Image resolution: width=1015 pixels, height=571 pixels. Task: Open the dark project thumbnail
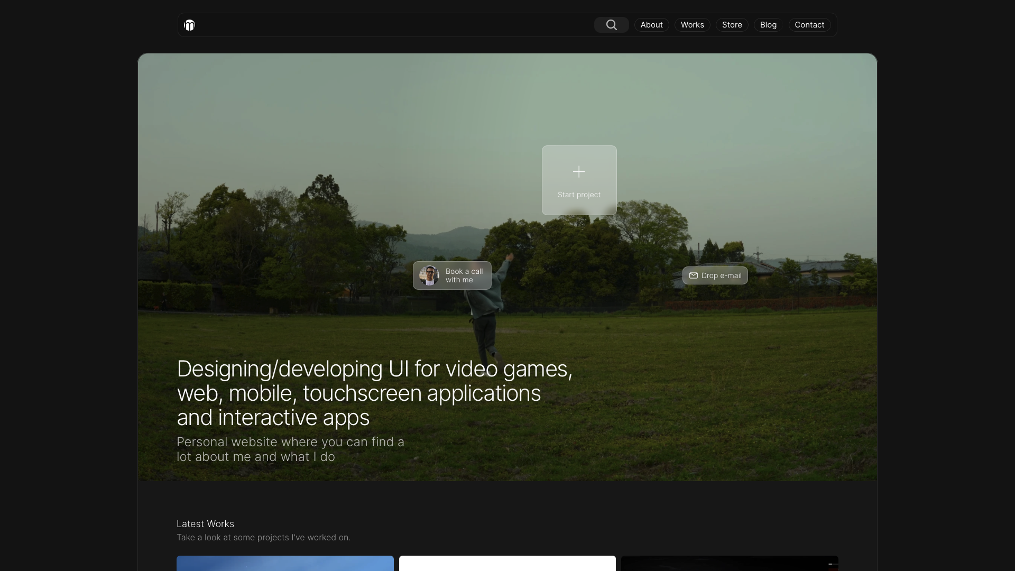click(730, 564)
